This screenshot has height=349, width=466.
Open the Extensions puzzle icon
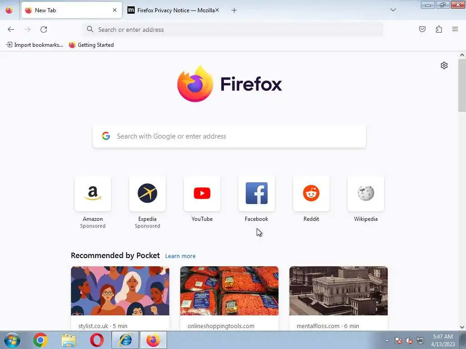point(439,29)
